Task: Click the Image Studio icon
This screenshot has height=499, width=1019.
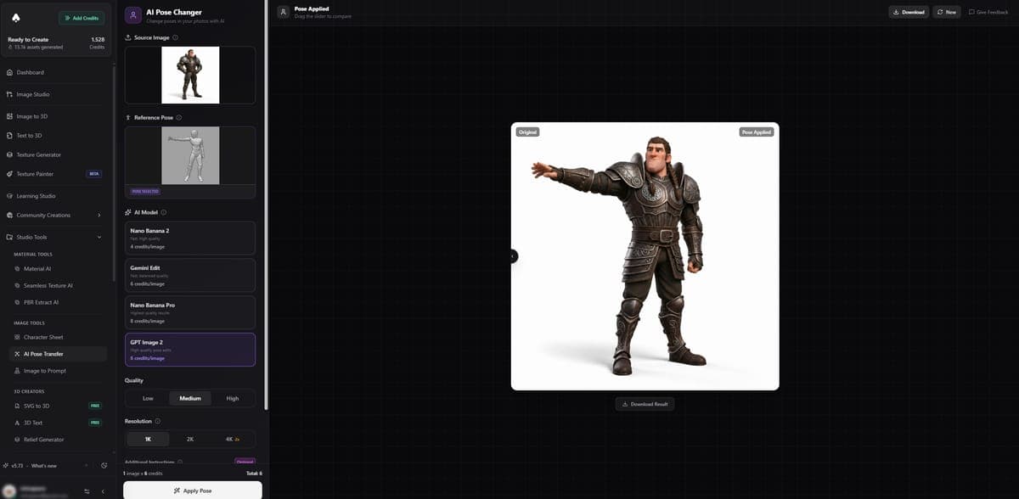Action: tap(9, 94)
